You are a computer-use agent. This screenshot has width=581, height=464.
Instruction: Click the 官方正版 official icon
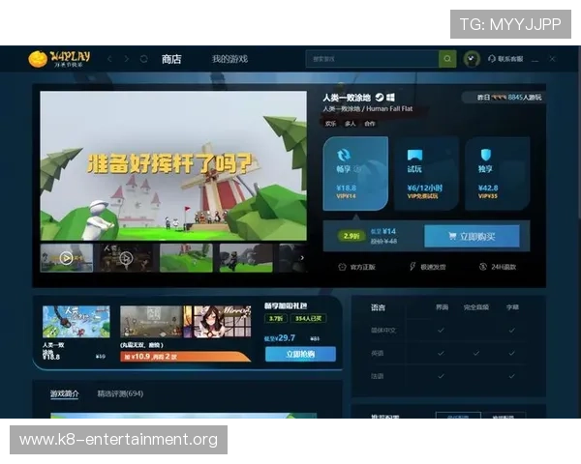pos(342,267)
